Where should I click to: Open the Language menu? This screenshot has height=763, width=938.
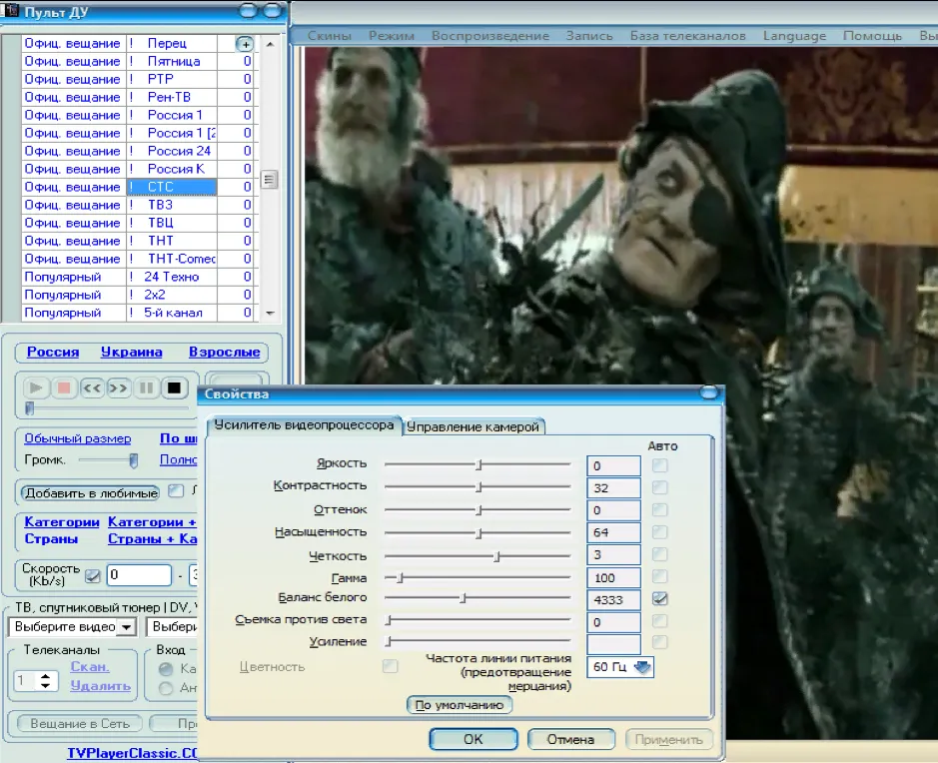click(x=794, y=36)
